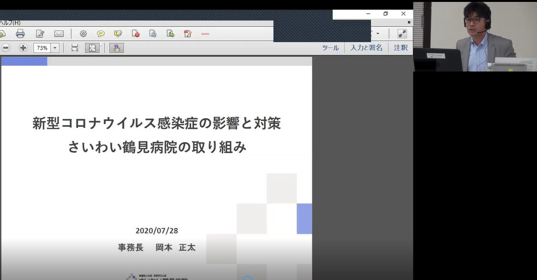Open the edit document icon with the pencil

pyautogui.click(x=40, y=33)
